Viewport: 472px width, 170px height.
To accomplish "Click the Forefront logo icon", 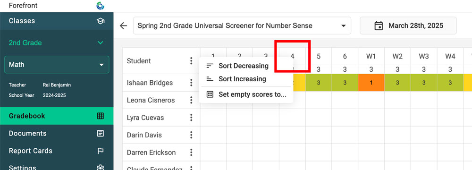I will click(x=100, y=6).
